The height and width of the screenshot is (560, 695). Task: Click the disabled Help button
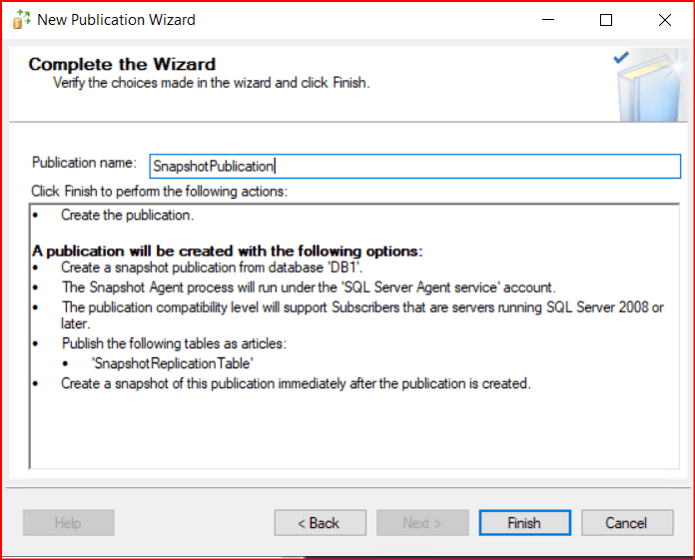click(x=68, y=523)
